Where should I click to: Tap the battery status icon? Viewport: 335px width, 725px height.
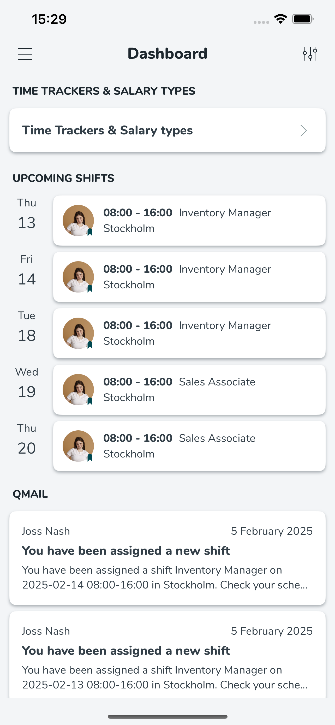(x=303, y=19)
